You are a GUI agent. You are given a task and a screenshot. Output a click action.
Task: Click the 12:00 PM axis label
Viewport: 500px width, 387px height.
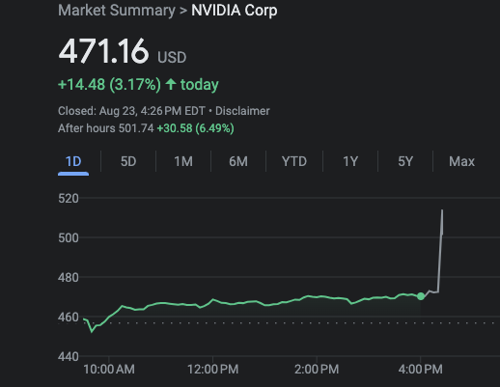point(213,370)
